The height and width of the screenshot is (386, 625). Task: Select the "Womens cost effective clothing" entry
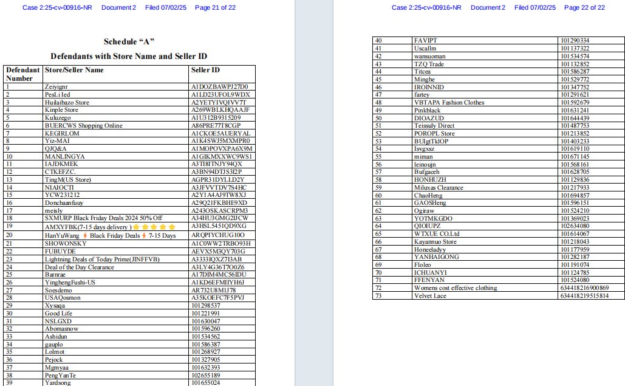coord(455,288)
